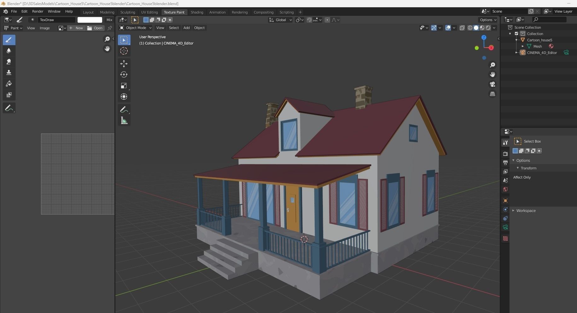The image size is (577, 313).
Task: Open the Render menu
Action: [x=38, y=11]
